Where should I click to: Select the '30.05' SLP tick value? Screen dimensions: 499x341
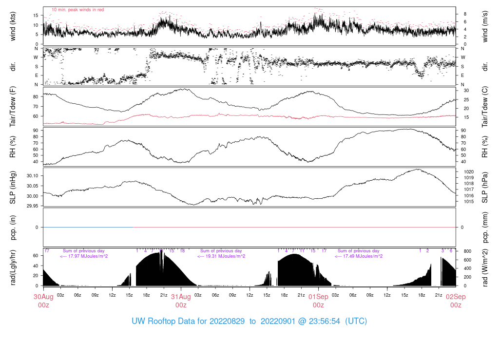pyautogui.click(x=33, y=186)
